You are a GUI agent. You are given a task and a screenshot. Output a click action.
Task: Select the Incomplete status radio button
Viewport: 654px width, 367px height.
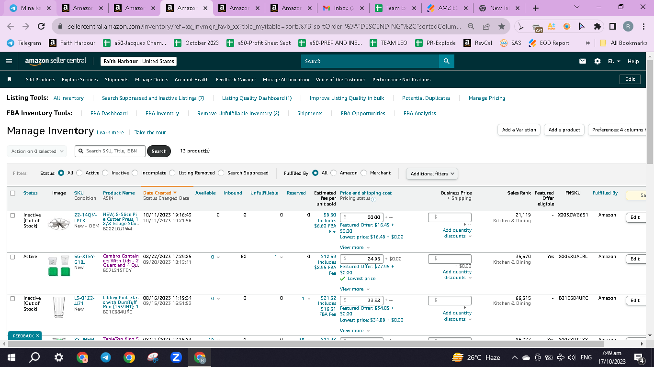(135, 173)
